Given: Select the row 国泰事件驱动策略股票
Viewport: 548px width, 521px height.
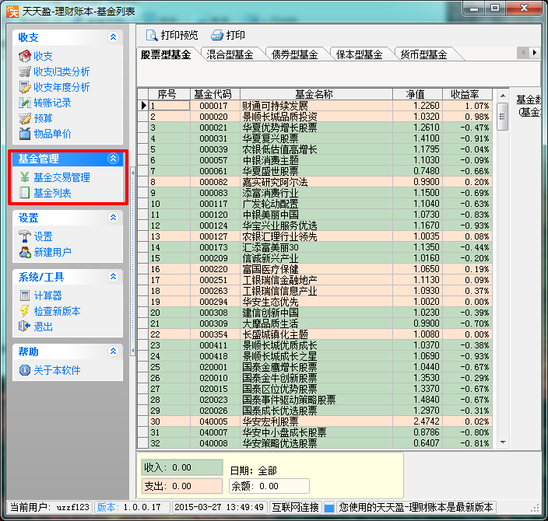Looking at the screenshot, I should tap(315, 400).
